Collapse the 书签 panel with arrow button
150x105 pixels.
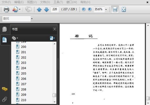[54, 29]
